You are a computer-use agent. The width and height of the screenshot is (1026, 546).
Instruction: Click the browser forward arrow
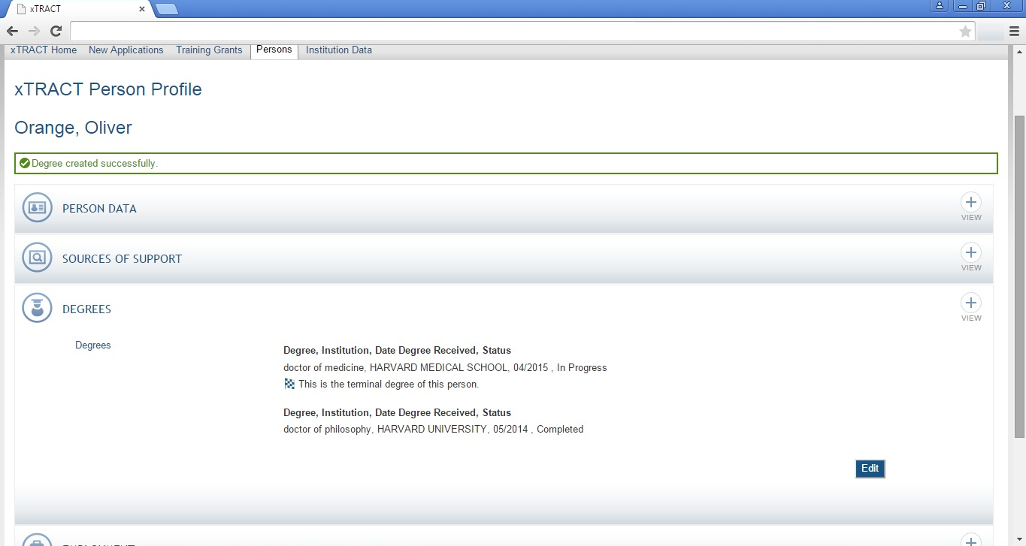point(34,31)
